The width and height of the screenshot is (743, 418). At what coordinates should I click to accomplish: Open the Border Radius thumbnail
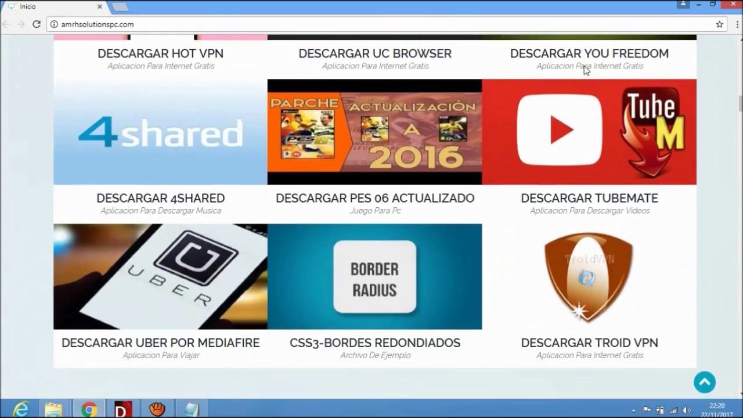[374, 276]
